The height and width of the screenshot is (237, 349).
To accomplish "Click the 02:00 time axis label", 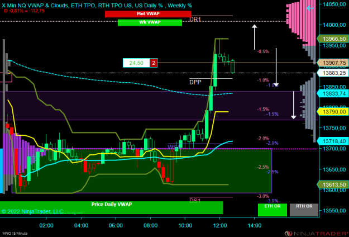I will click(46, 225).
